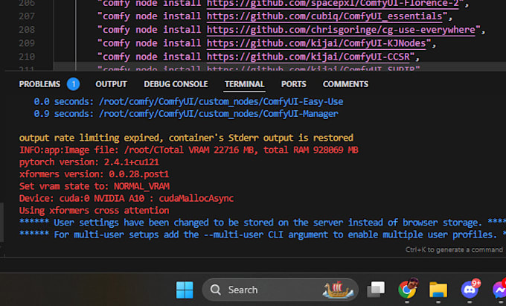The width and height of the screenshot is (506, 306).
Task: Show the Ports tab
Action: [293, 84]
